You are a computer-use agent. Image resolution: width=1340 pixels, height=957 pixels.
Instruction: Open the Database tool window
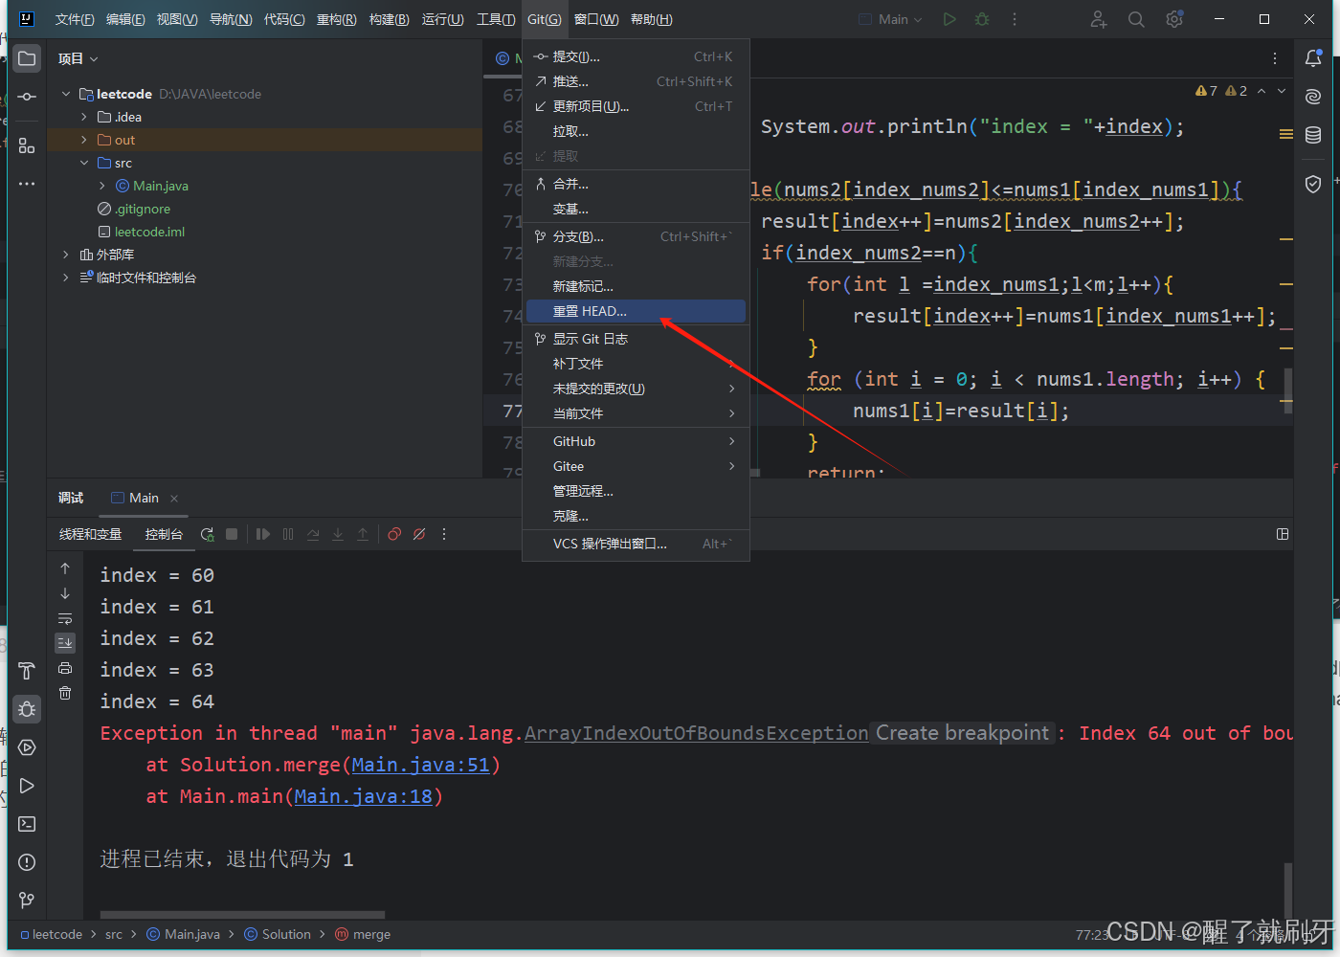(1313, 135)
